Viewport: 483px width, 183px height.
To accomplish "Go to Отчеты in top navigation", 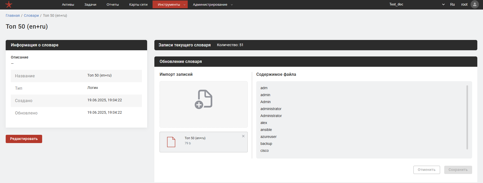I will 113,5.
